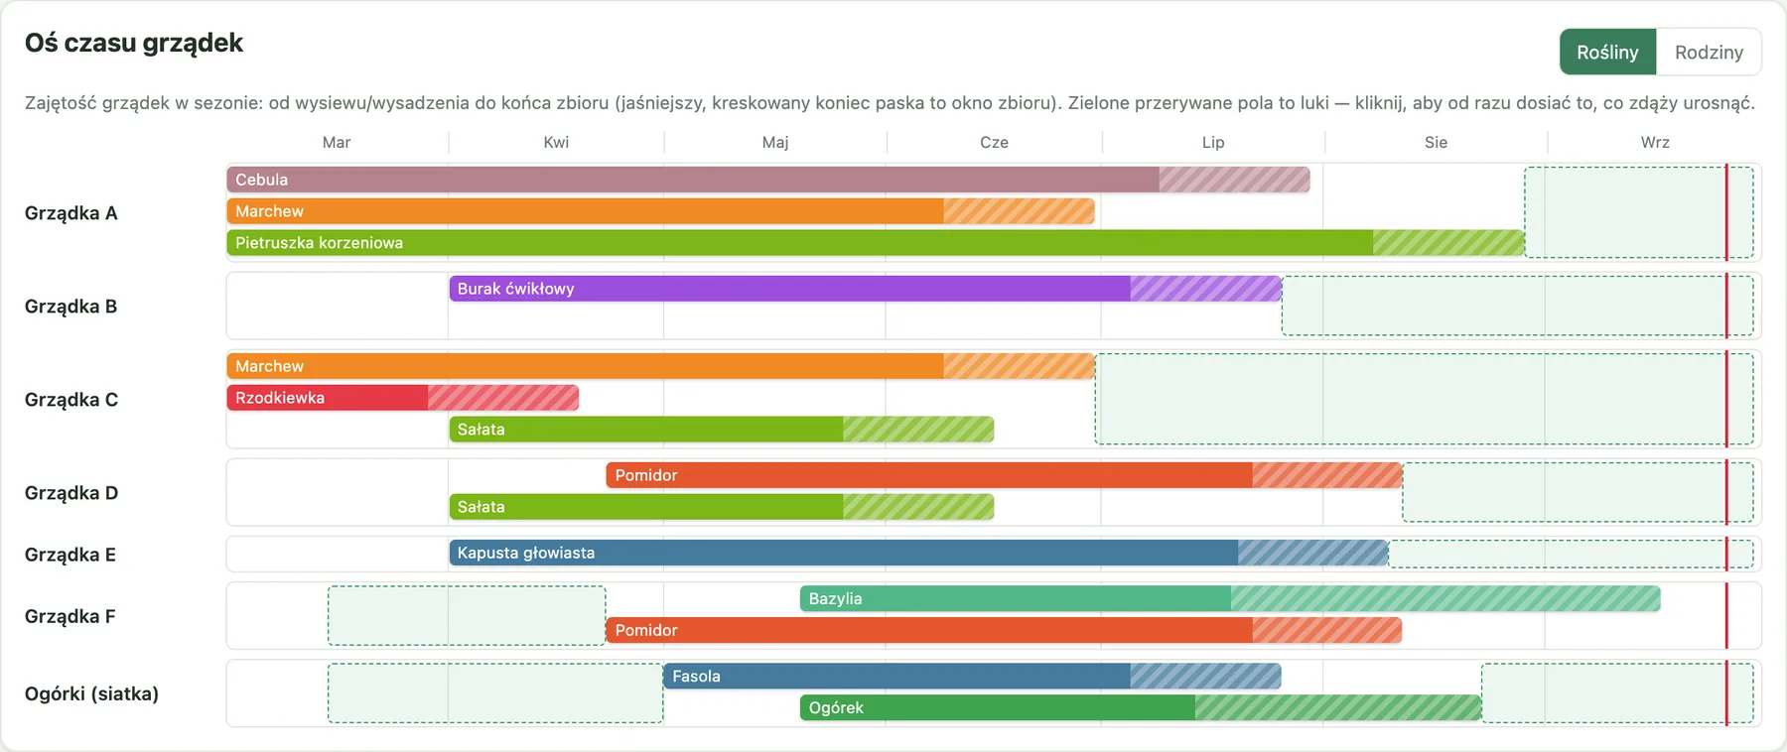Image resolution: width=1787 pixels, height=752 pixels.
Task: Click the "Oś czasu grządek" heading
Action: click(x=134, y=43)
